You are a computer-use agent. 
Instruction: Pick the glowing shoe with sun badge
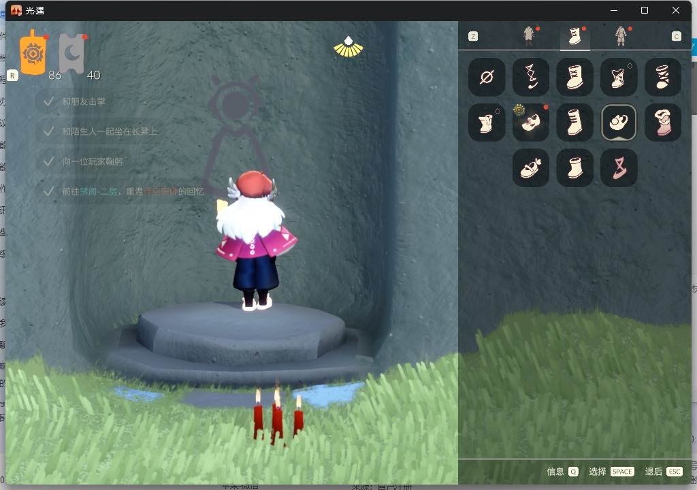pos(531,122)
